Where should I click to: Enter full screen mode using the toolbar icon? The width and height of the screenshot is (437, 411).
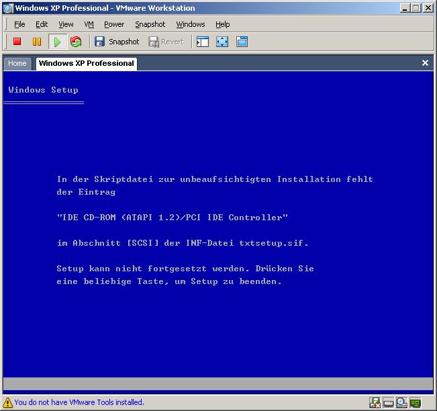click(222, 42)
